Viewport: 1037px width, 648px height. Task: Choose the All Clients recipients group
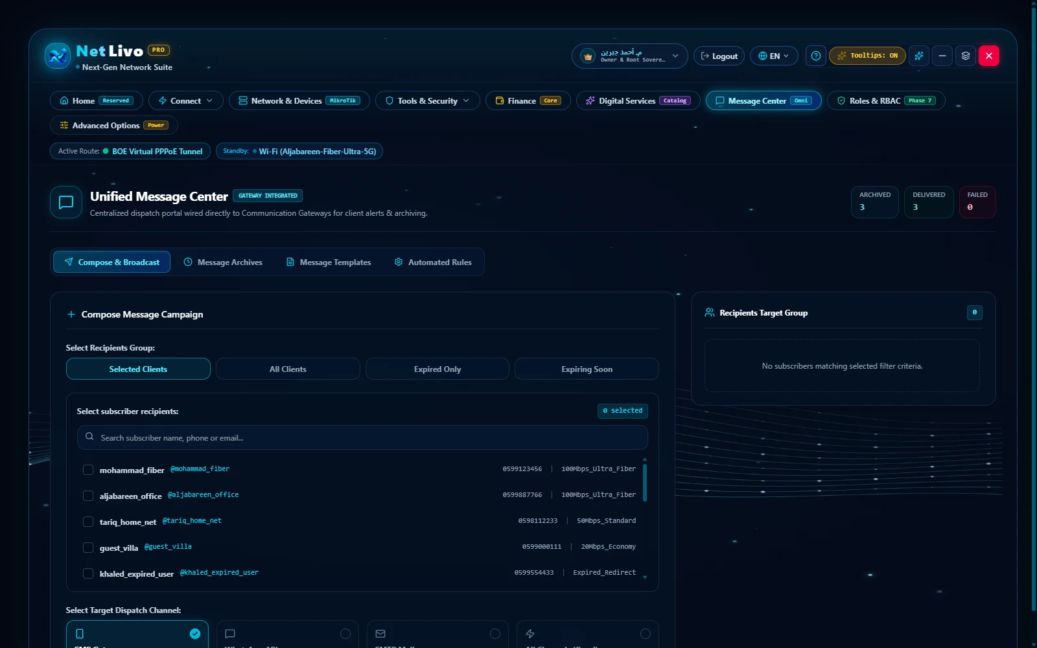tap(288, 369)
